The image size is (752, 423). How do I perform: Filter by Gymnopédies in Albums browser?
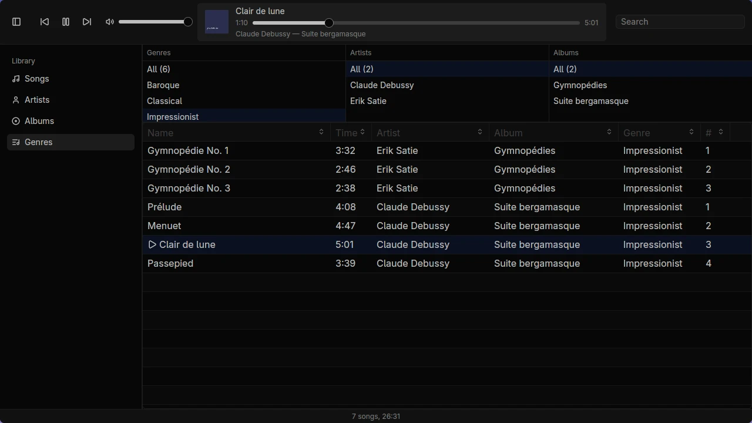650,85
